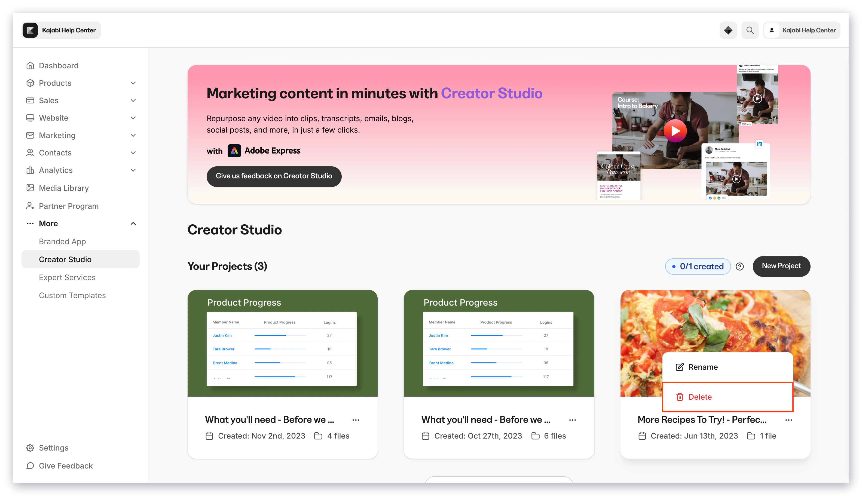This screenshot has height=496, width=862.
Task: Click the Created: Nov 2nd, 2023 text
Action: pos(261,436)
